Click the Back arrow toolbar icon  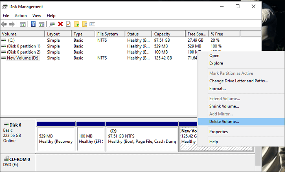tap(4, 24)
